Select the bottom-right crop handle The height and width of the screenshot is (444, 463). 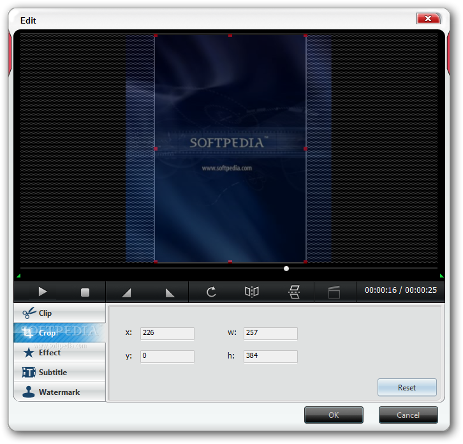click(305, 262)
